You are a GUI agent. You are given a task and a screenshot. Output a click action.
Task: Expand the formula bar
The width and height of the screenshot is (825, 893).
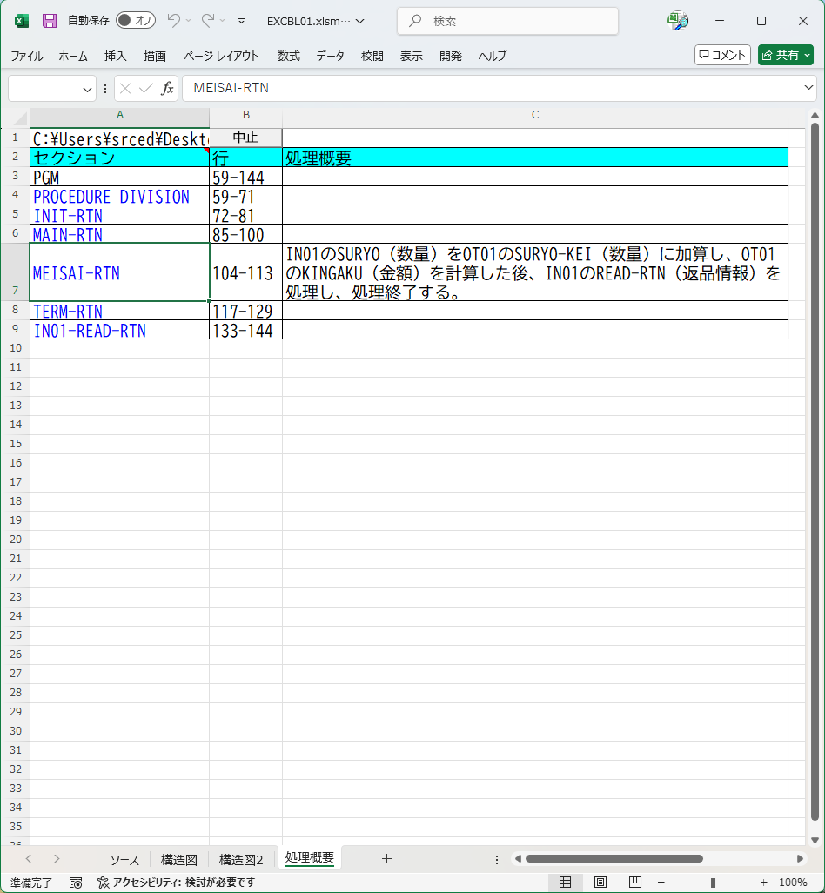[808, 88]
